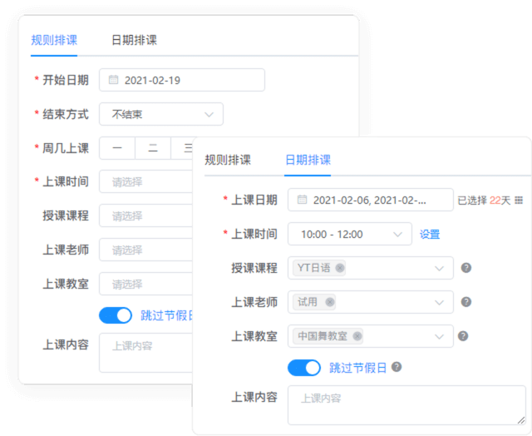Click help icon beside 跳过节假日
The height and width of the screenshot is (436, 532).
point(397,367)
